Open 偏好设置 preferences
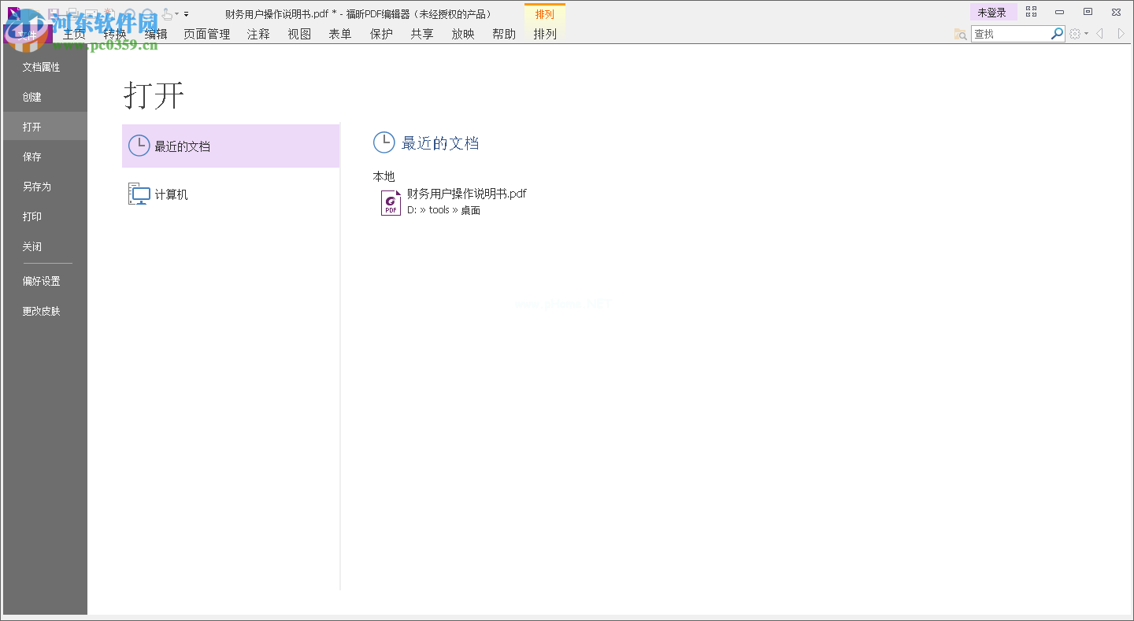Viewport: 1134px width, 621px height. tap(45, 281)
